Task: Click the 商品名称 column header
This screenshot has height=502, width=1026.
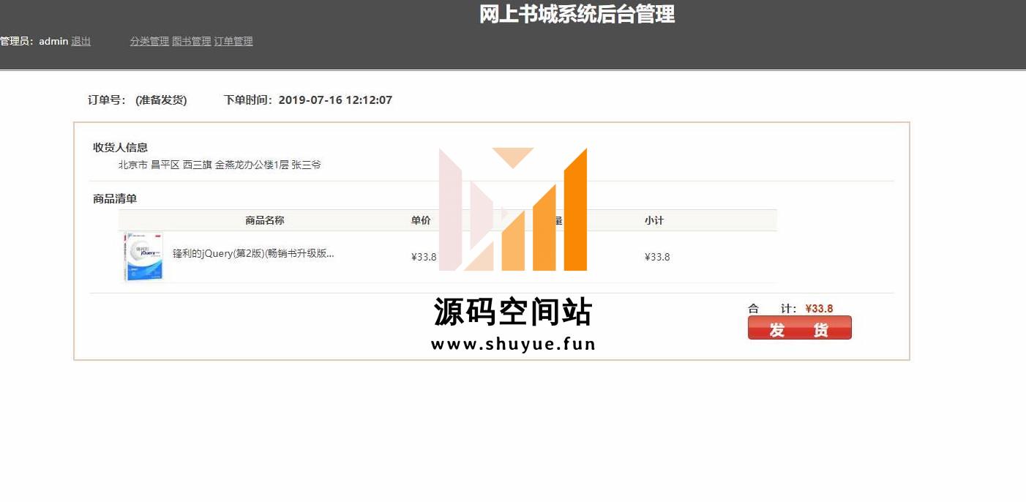Action: point(264,220)
